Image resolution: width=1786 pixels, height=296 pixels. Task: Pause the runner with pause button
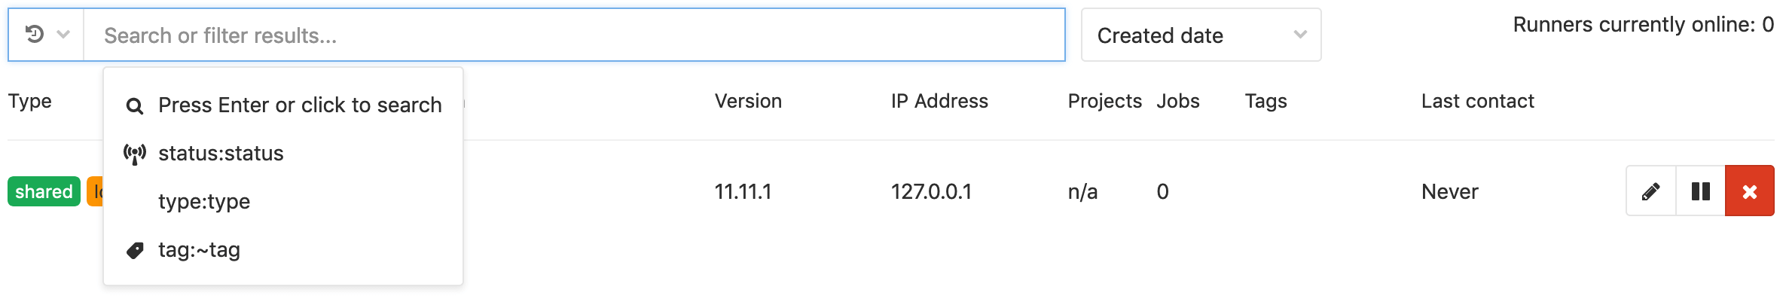pos(1701,191)
